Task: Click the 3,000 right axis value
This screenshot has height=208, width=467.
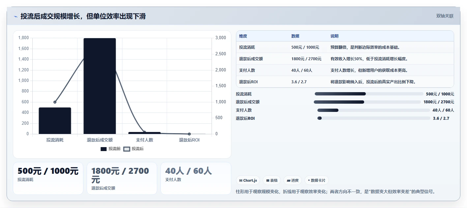Action: pyautogui.click(x=221, y=38)
